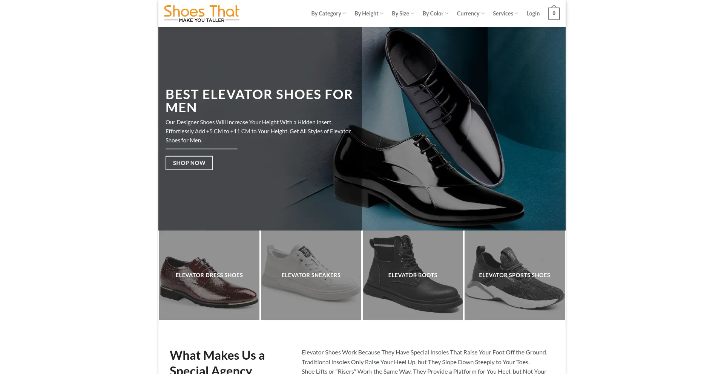The image size is (724, 374).
Task: Click the Login link
Action: coord(533,14)
